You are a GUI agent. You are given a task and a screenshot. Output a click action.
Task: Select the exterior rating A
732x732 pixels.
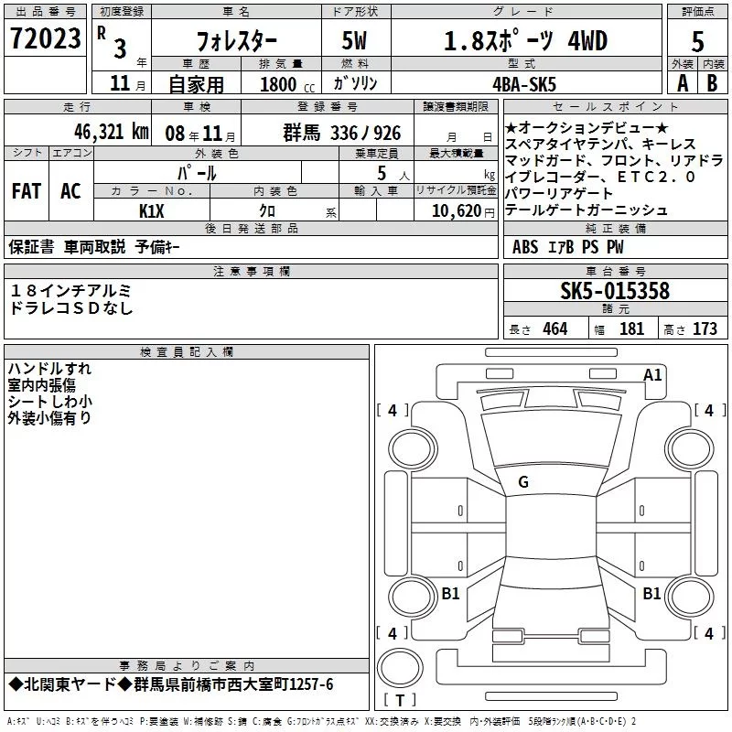pyautogui.click(x=683, y=83)
